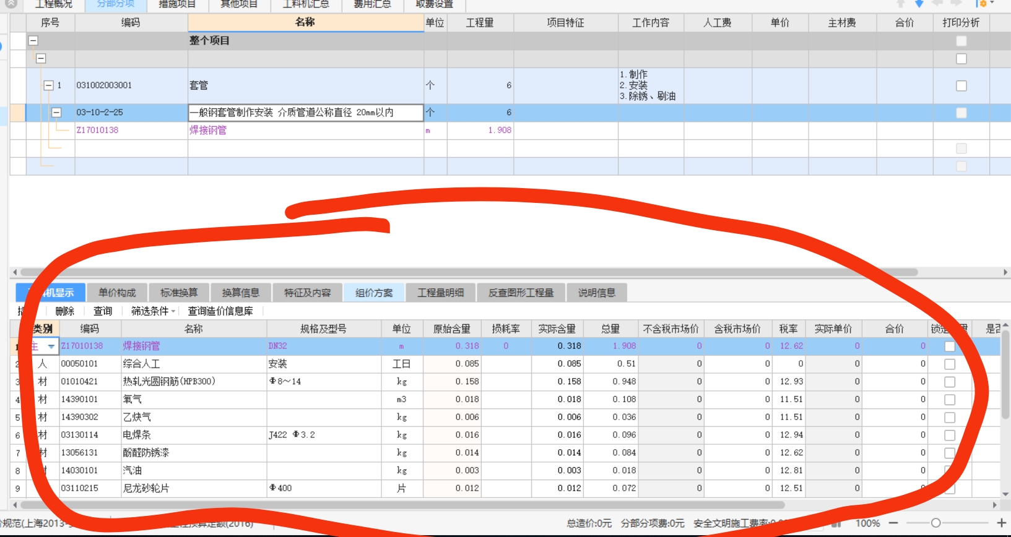This screenshot has height=537, width=1011.
Task: Toggle lock checkbox for 热轧光圆钢筋 row
Action: tap(950, 382)
